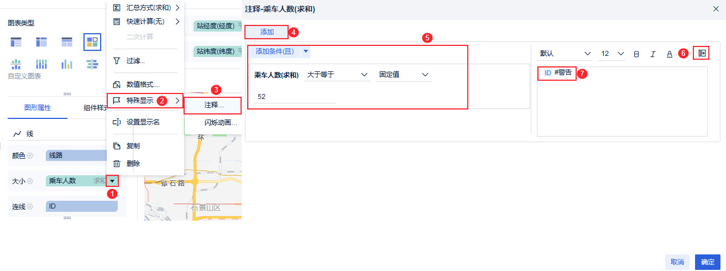This screenshot has height=271, width=726.
Task: Switch to the 组件样式 tab
Action: [x=95, y=108]
